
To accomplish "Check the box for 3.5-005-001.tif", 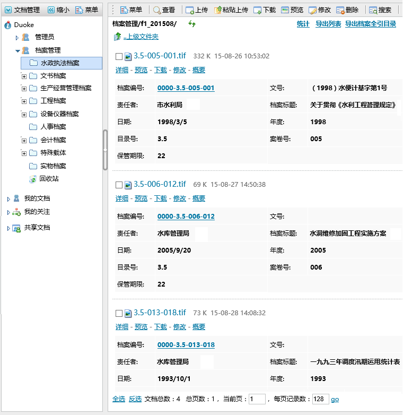I will point(119,56).
